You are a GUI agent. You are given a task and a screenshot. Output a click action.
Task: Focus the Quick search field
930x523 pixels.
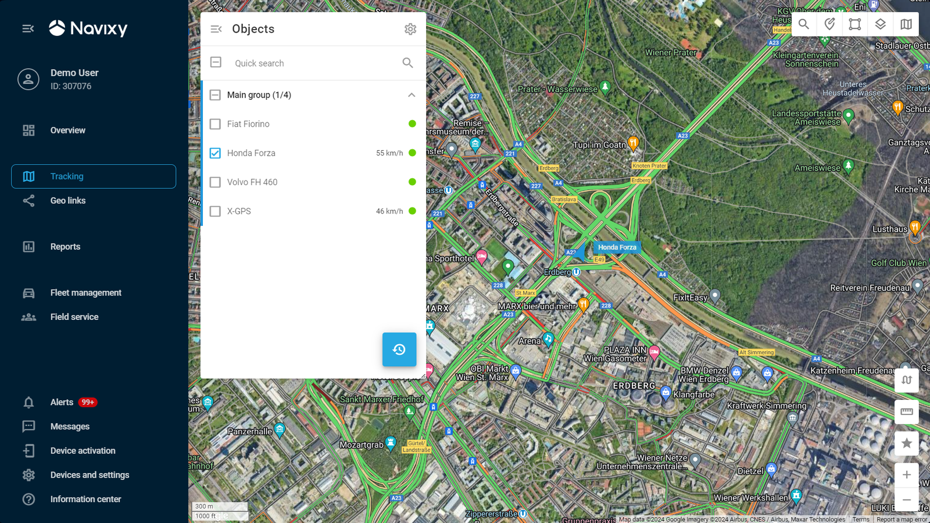coord(314,63)
